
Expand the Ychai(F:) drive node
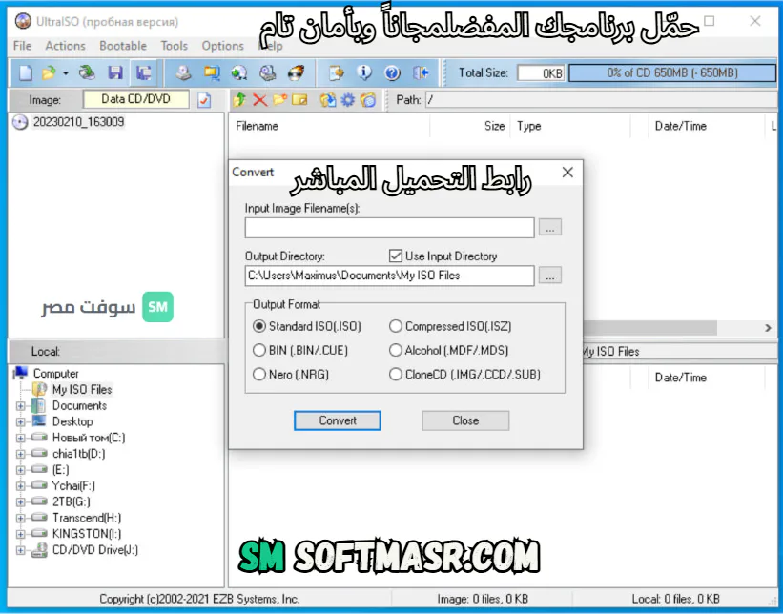point(20,485)
